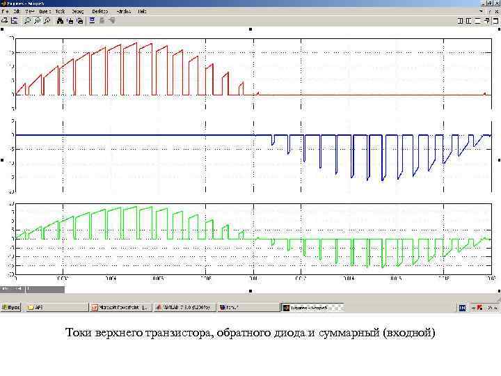The width and height of the screenshot is (501, 376).
Task: Switch to Microsoft PowerPoint taskbar button
Action: coord(120,308)
